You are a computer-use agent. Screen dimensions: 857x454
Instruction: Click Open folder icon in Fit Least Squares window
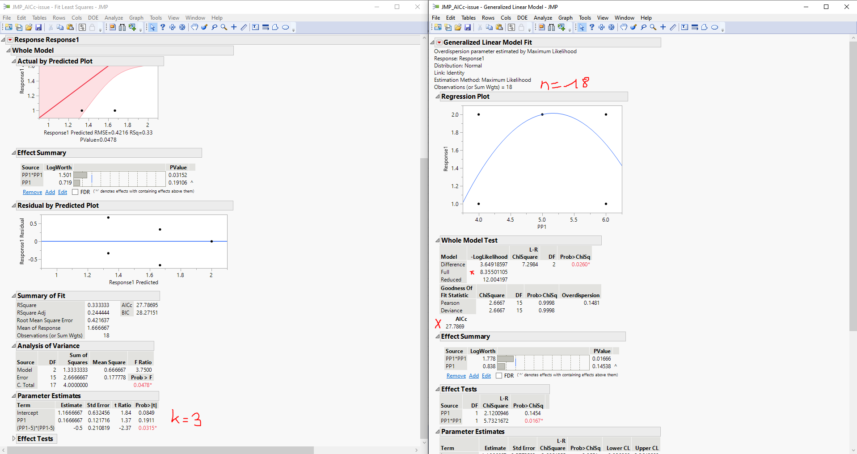29,27
